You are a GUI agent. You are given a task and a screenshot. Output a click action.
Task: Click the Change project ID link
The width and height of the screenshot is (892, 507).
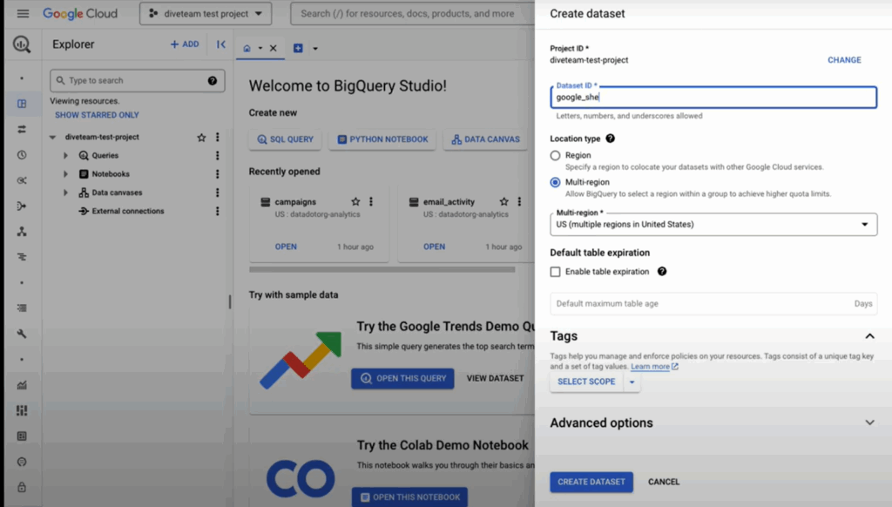point(843,60)
